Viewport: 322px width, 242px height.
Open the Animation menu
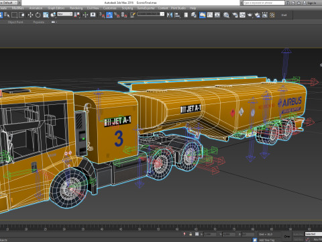click(36, 8)
